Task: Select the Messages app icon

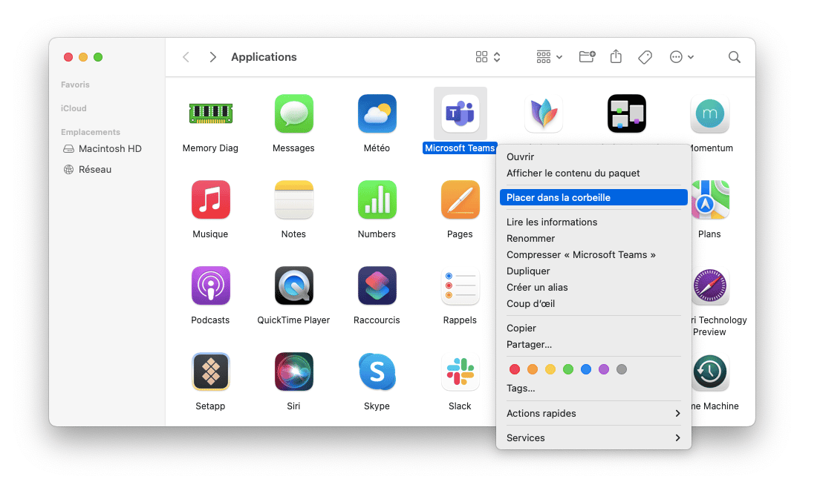Action: pos(293,113)
